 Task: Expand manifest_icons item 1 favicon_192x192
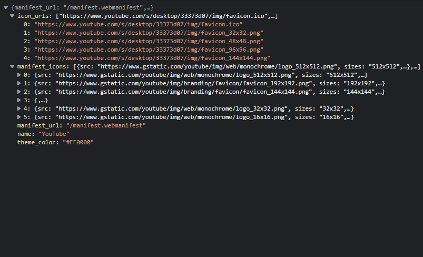tap(19, 83)
